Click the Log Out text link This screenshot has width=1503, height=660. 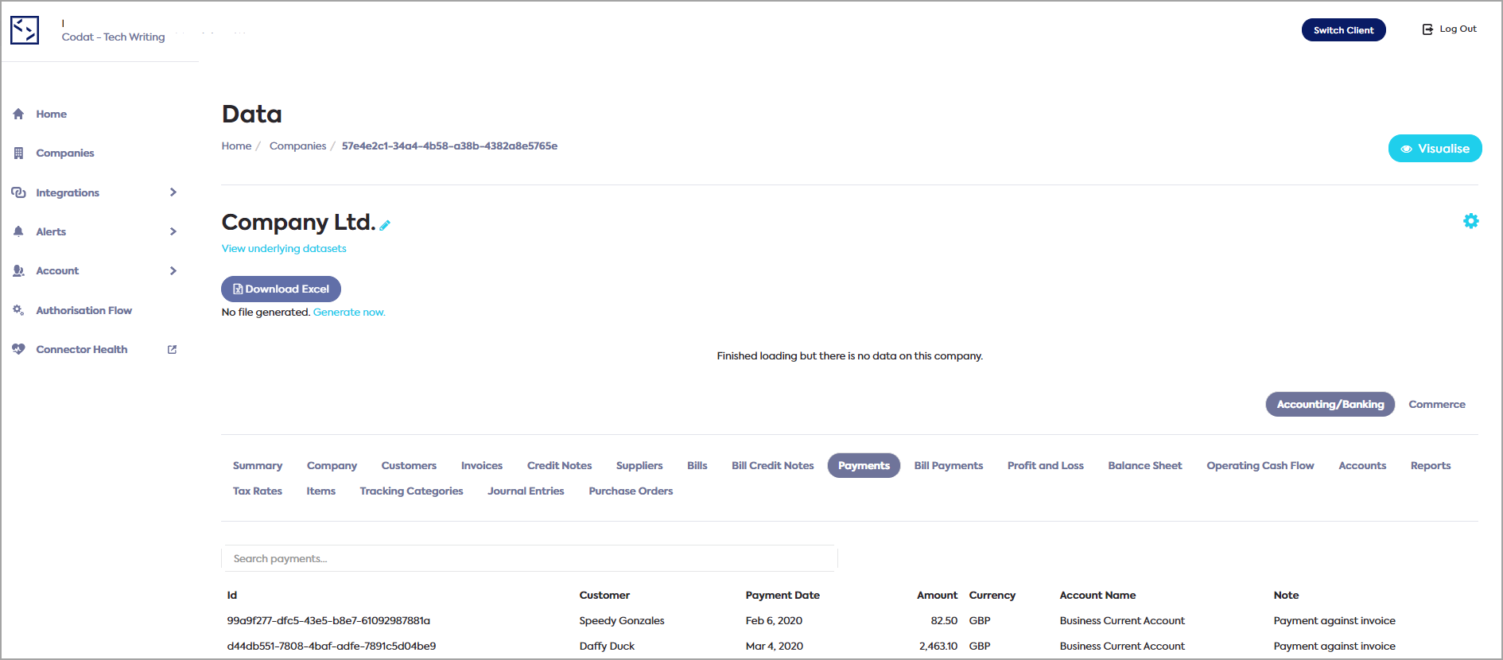pos(1458,29)
